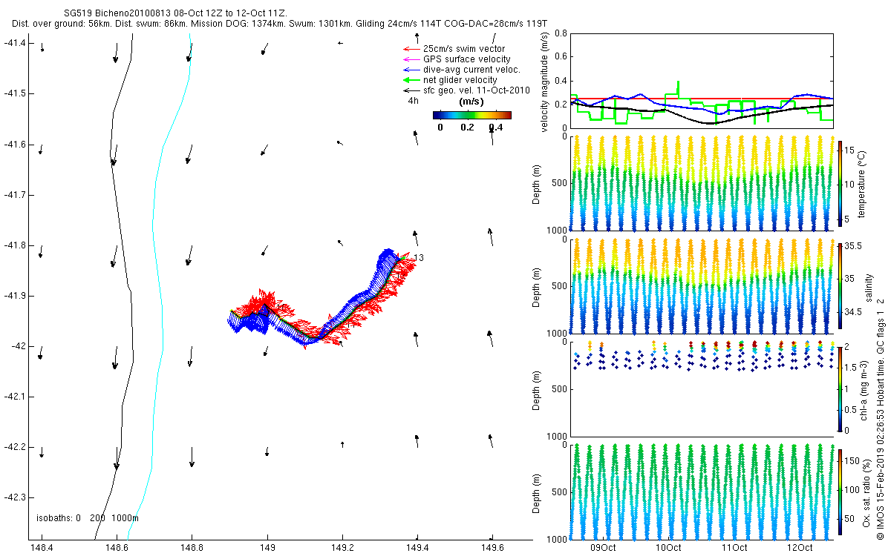
Task: Click the '0.8' tick on the velocity magnitude axis
Action: (561, 34)
